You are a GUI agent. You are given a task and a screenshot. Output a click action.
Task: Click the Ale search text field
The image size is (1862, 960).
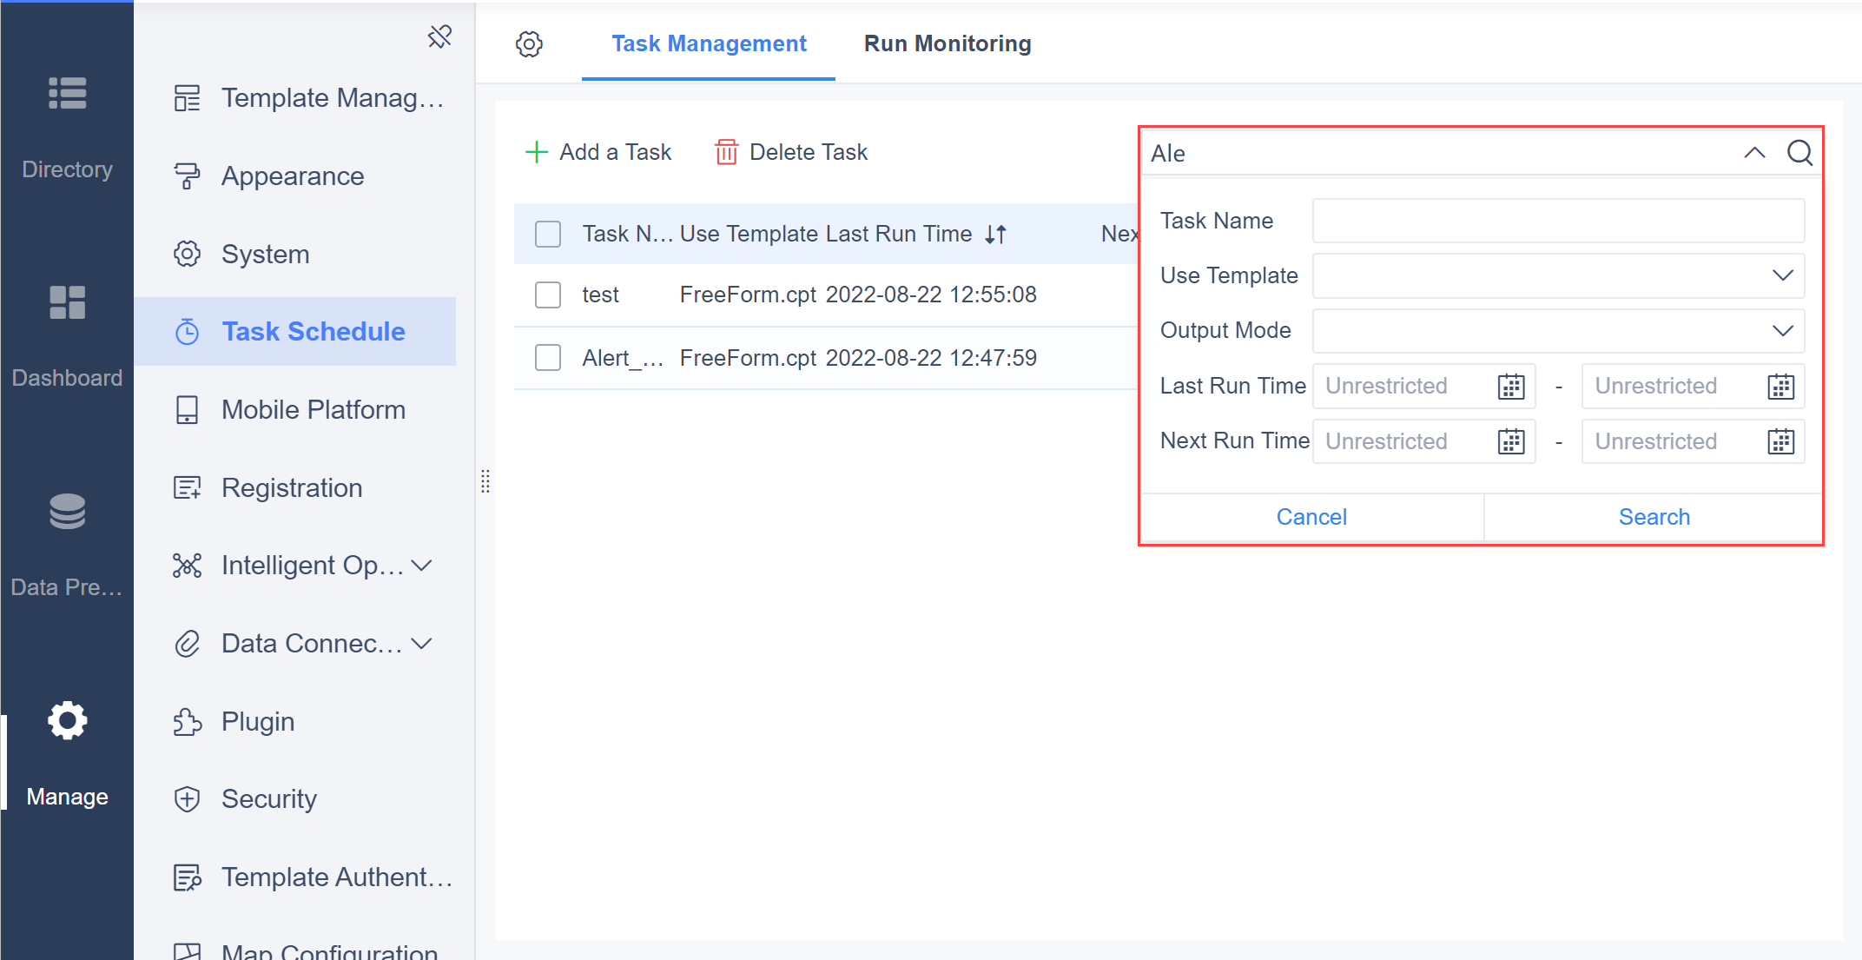(1437, 153)
